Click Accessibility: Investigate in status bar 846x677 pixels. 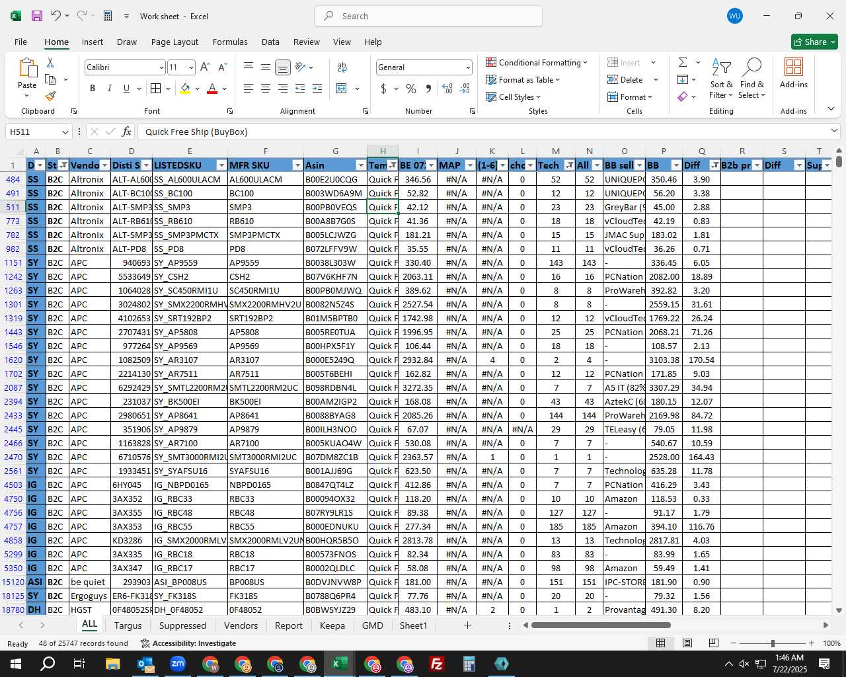pos(188,643)
